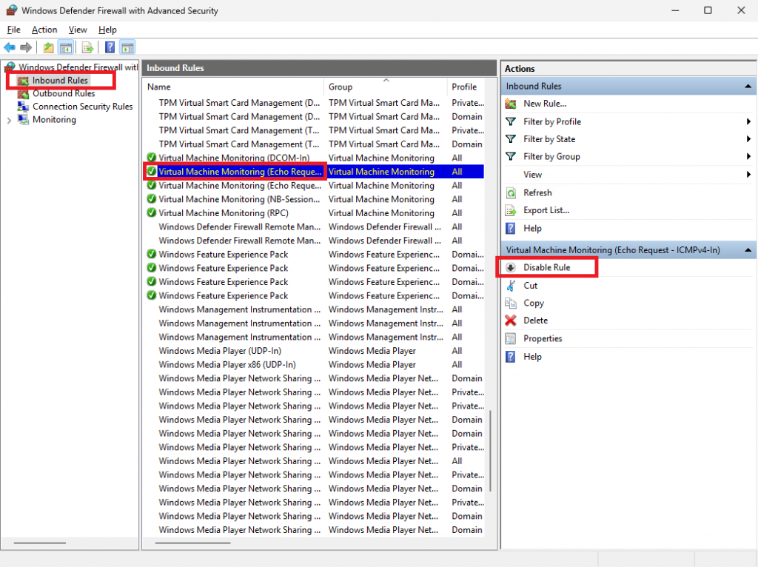Select the Windows Media Player (UDP-In) rule

click(219, 351)
